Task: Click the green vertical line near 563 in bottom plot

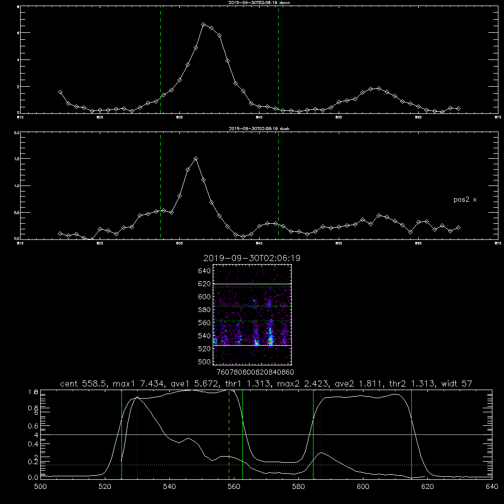Action: (x=243, y=434)
